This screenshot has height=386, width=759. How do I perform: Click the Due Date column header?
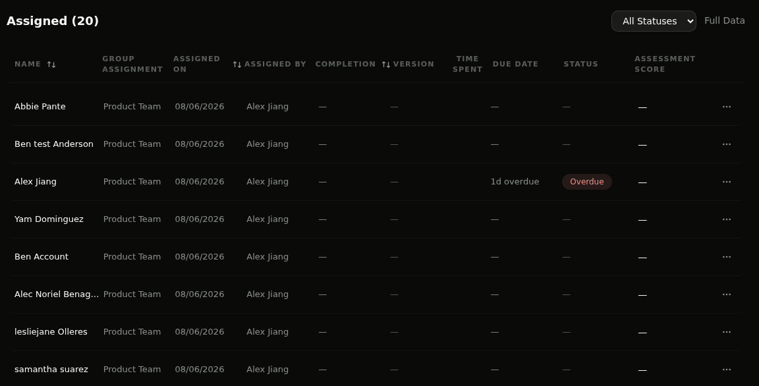pos(515,64)
